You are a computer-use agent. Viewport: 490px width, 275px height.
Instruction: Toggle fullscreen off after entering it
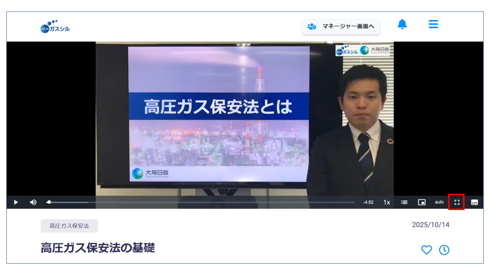[x=457, y=202]
